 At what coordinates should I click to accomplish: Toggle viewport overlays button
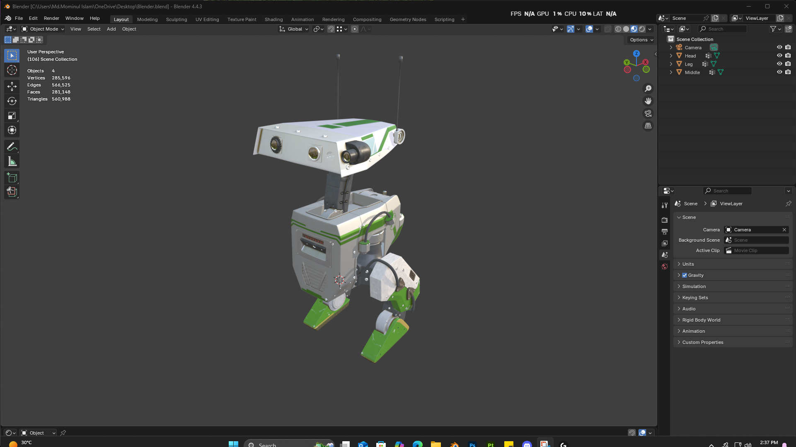(x=589, y=29)
